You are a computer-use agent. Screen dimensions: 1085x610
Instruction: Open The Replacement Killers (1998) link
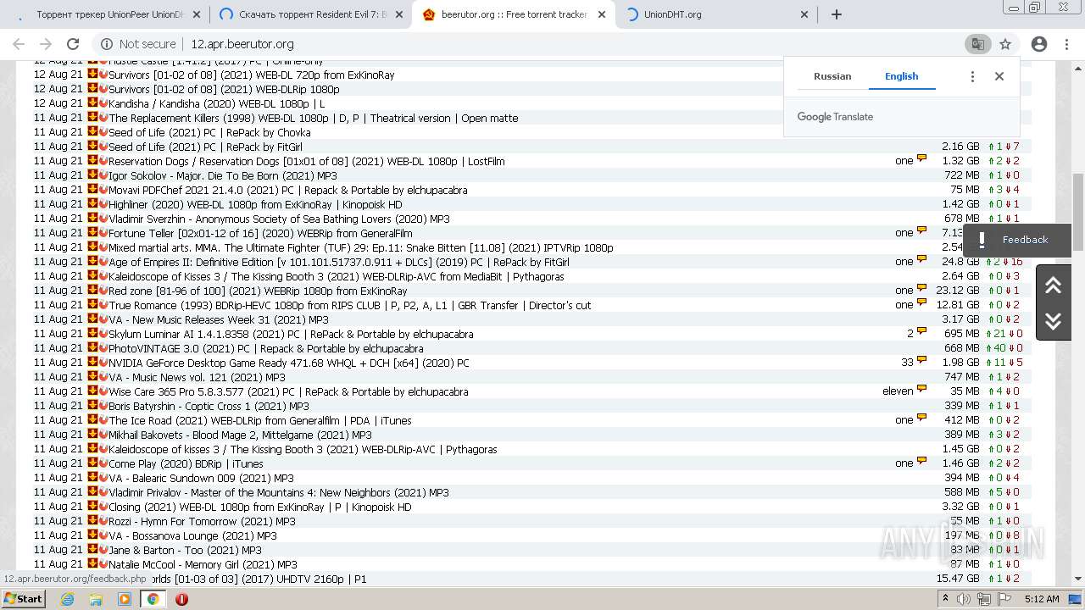(313, 118)
